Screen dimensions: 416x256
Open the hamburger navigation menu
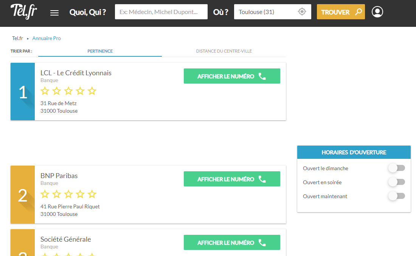(x=54, y=13)
